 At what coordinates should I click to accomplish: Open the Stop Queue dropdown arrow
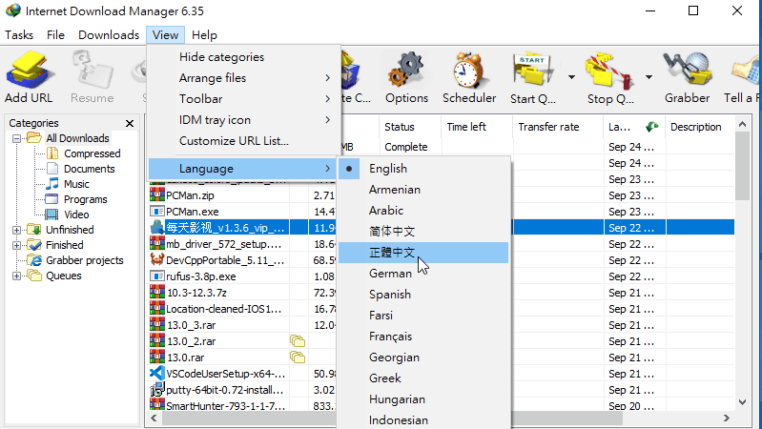click(x=649, y=77)
